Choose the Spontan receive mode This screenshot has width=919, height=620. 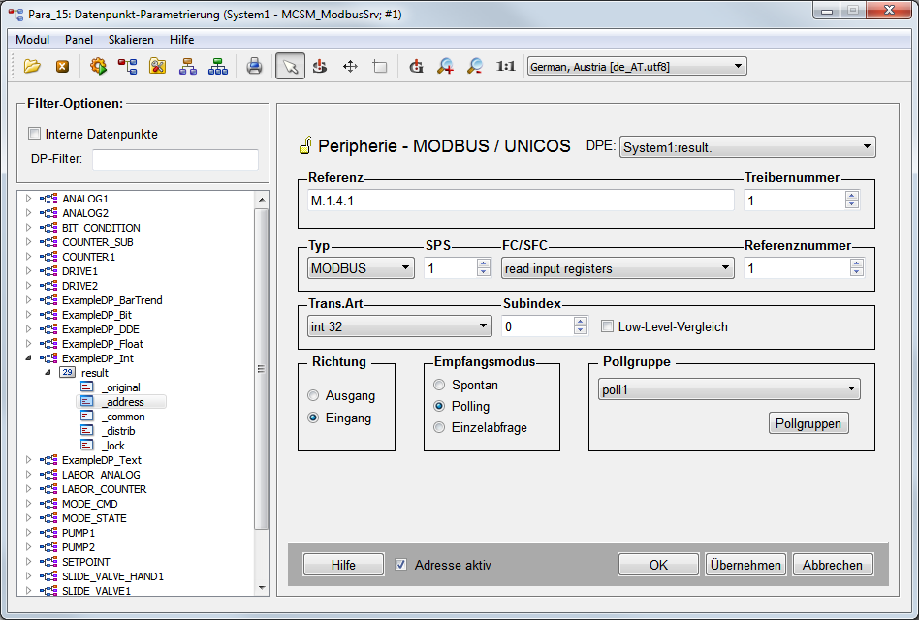pos(439,385)
